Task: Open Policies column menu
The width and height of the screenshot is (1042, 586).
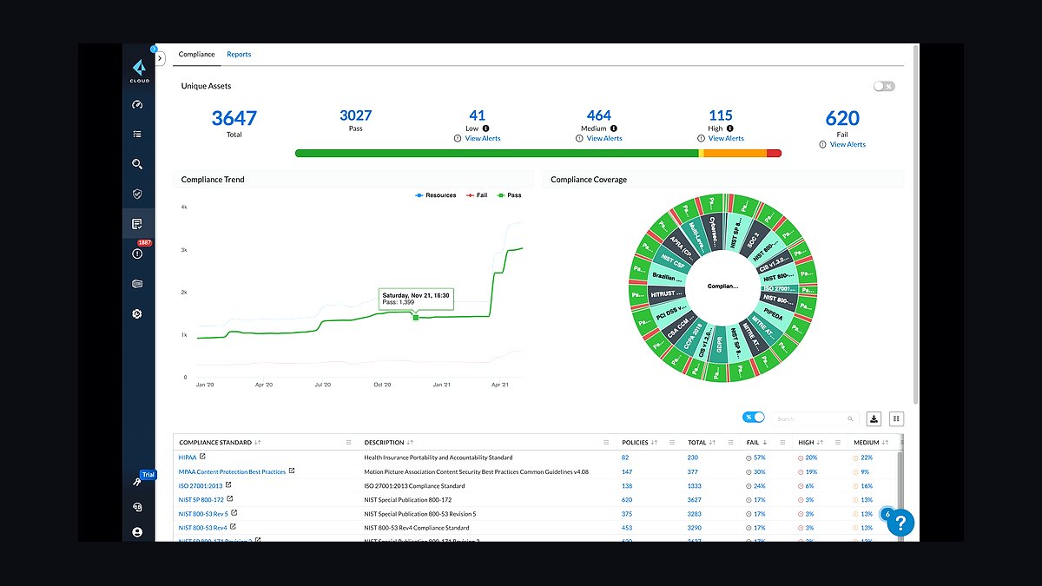Action: (x=672, y=443)
